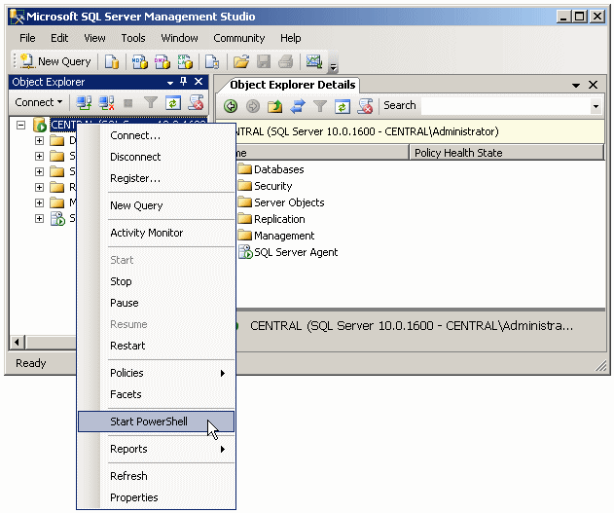Close the Object Explorer Details tab
This screenshot has height=513, width=614.
click(593, 85)
